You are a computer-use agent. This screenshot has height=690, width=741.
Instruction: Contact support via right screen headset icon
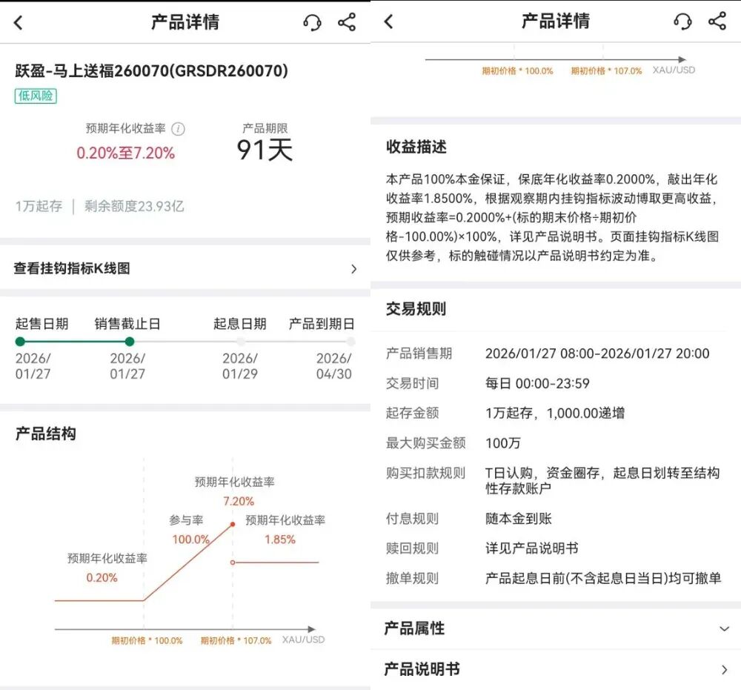682,21
